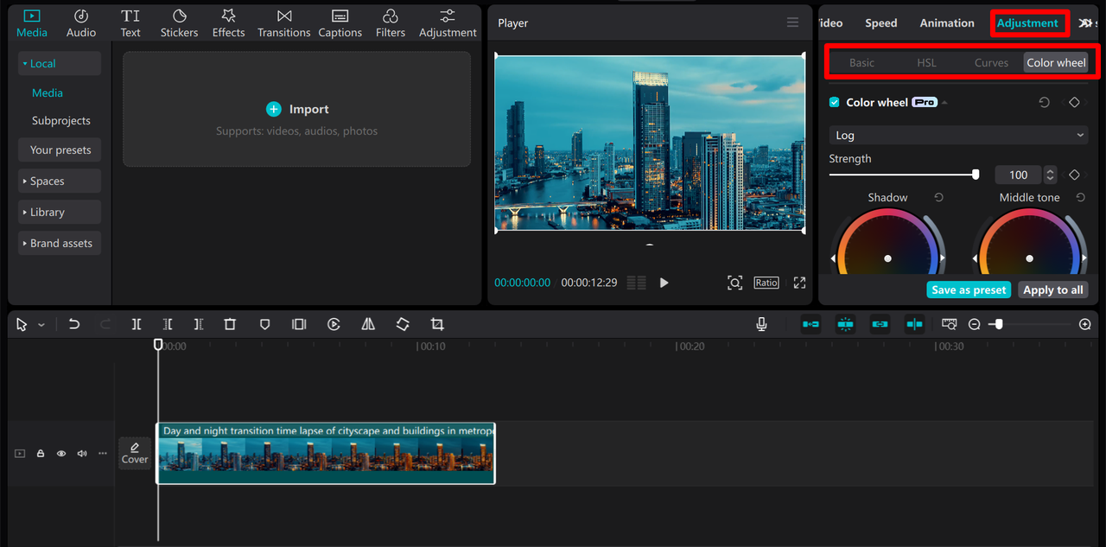Click the Strength value stepper arrows
The image size is (1106, 547).
point(1050,175)
